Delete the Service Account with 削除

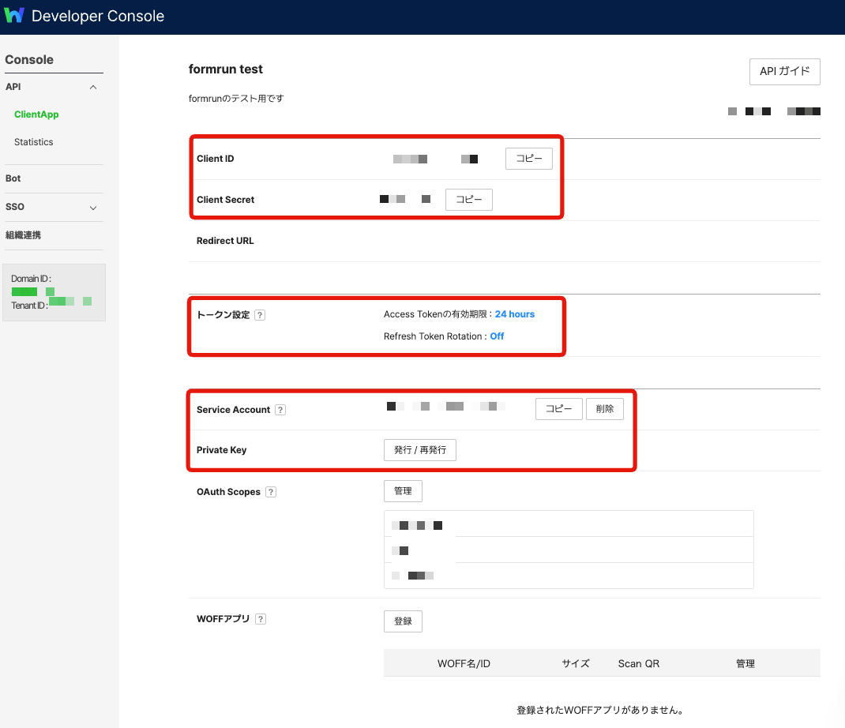click(x=604, y=409)
